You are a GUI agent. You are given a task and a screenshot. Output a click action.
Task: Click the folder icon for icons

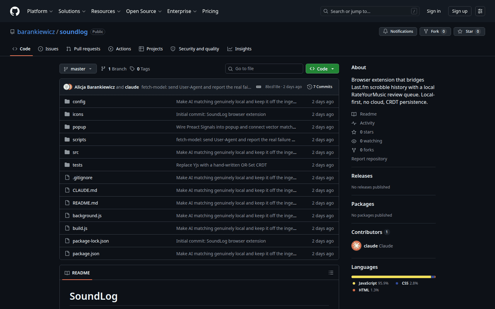coord(67,114)
